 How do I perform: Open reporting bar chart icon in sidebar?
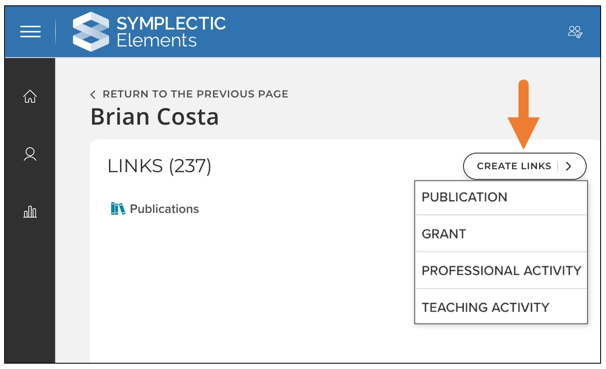click(x=30, y=212)
